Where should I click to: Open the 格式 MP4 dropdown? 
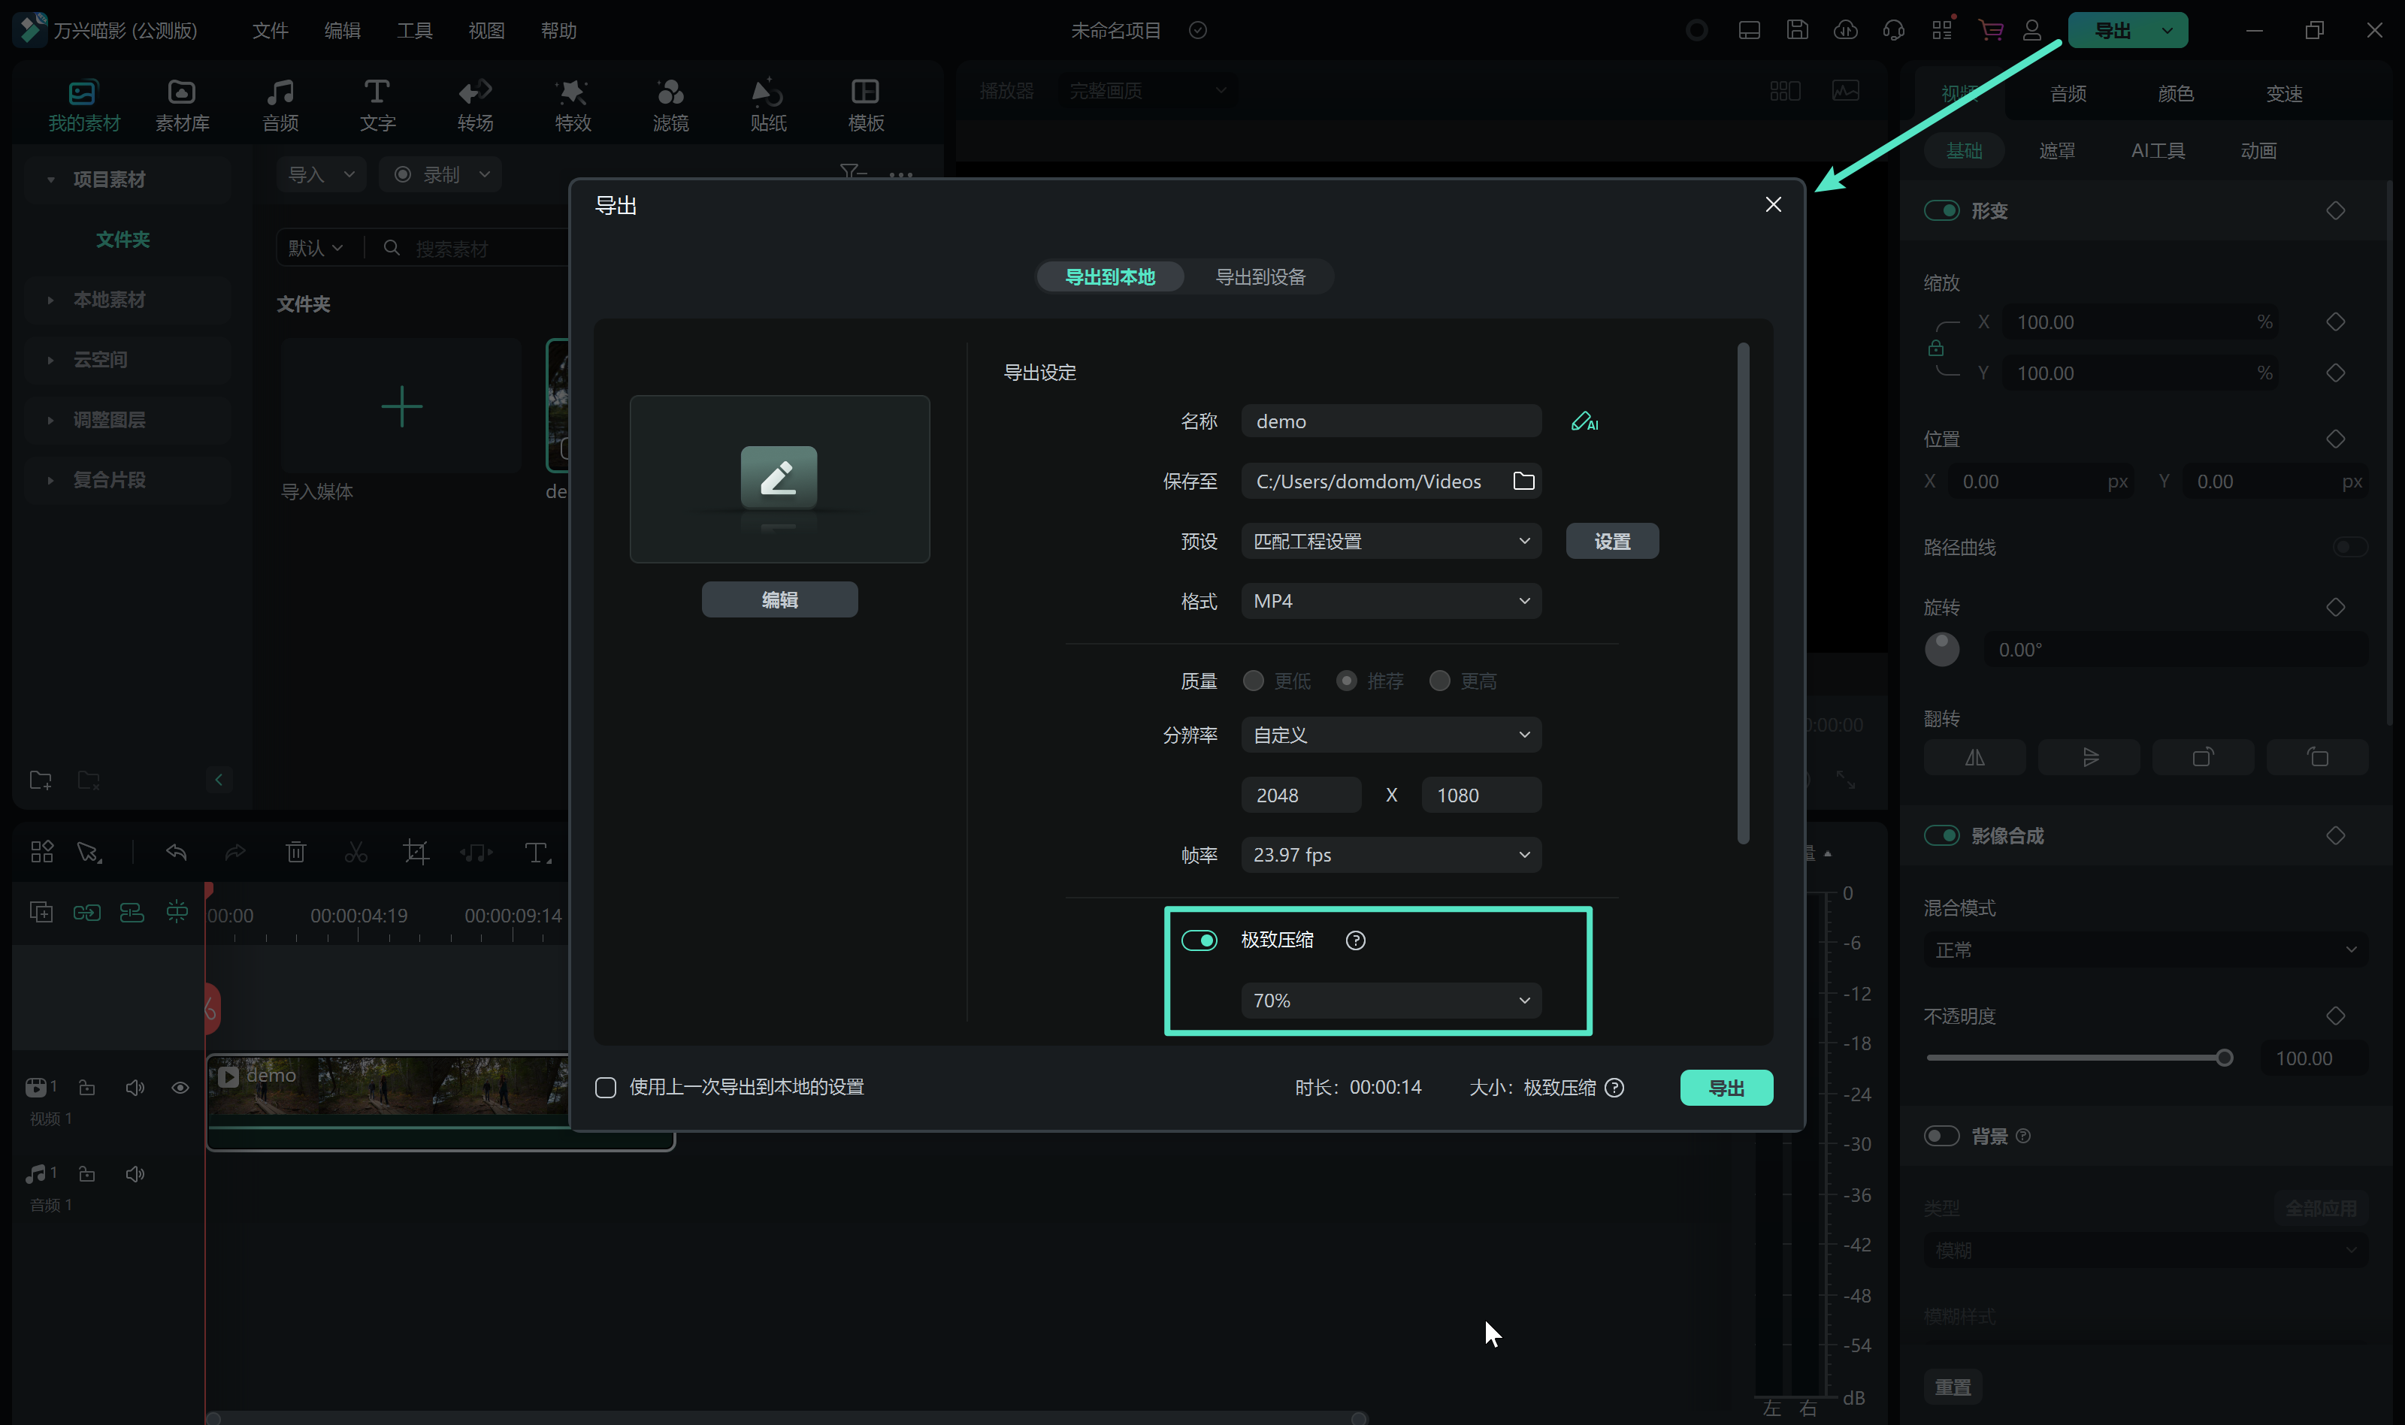[1390, 601]
